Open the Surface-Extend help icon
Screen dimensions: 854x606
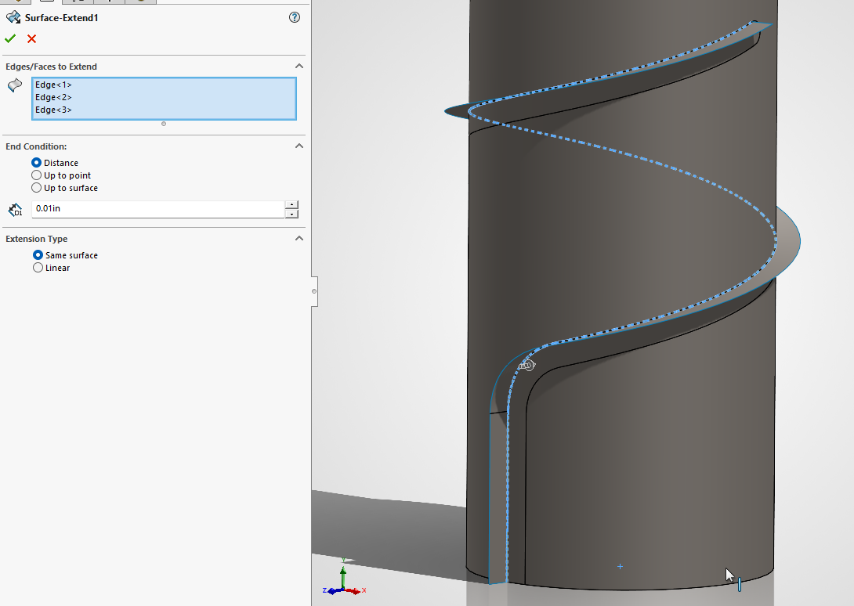point(295,17)
